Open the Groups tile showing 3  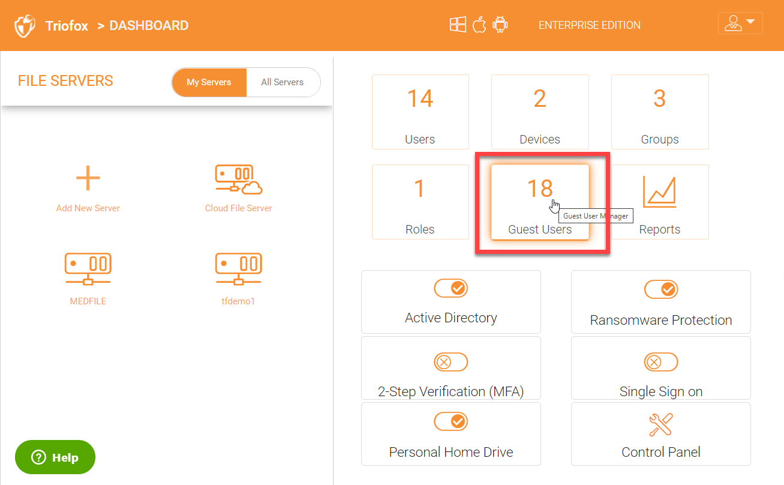(x=660, y=112)
